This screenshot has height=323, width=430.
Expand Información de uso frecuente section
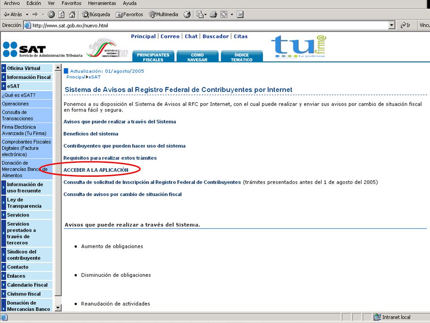pyautogui.click(x=27, y=188)
